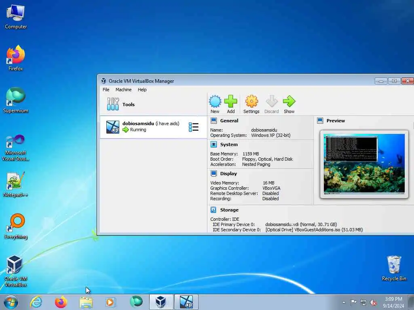Click the General section icon
The width and height of the screenshot is (414, 310).
(213, 121)
